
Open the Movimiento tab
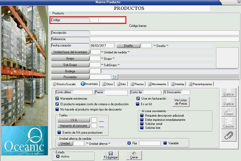[x=157, y=84]
